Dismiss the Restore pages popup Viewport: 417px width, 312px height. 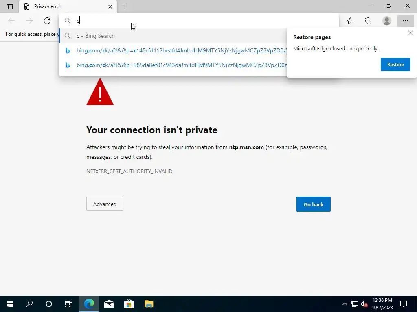click(x=410, y=33)
